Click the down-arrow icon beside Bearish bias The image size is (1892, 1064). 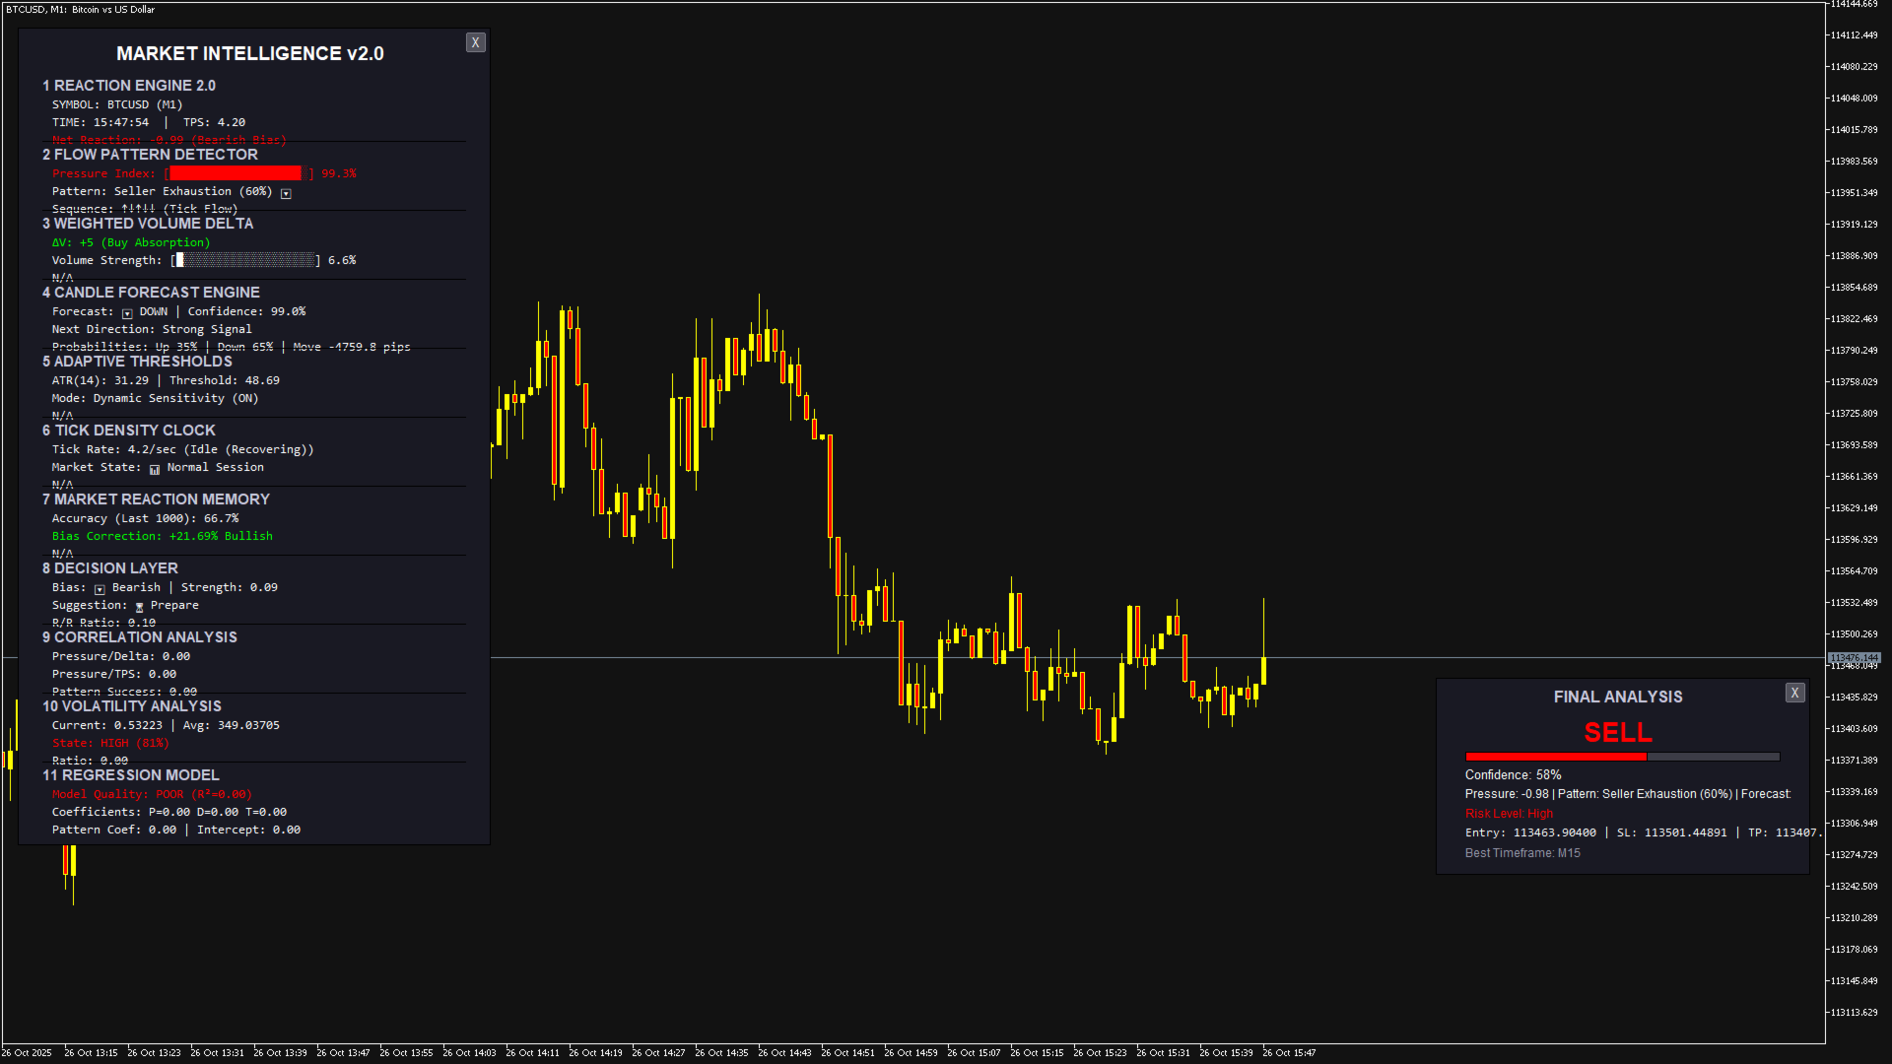[x=100, y=589]
